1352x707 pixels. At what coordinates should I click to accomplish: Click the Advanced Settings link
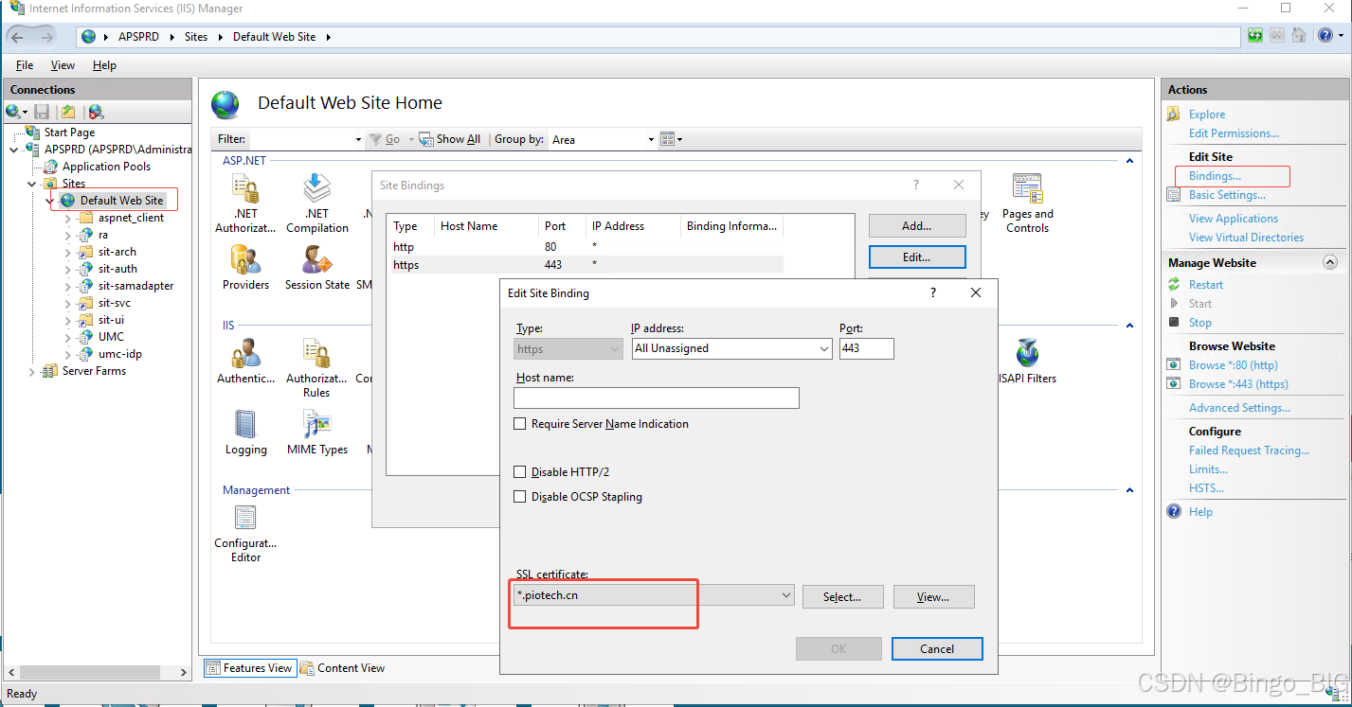(x=1239, y=408)
